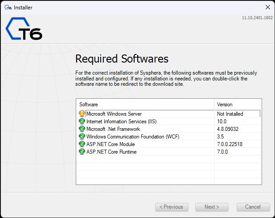Click the version value 4.8.09032
This screenshot has height=218, width=275.
tap(228, 129)
